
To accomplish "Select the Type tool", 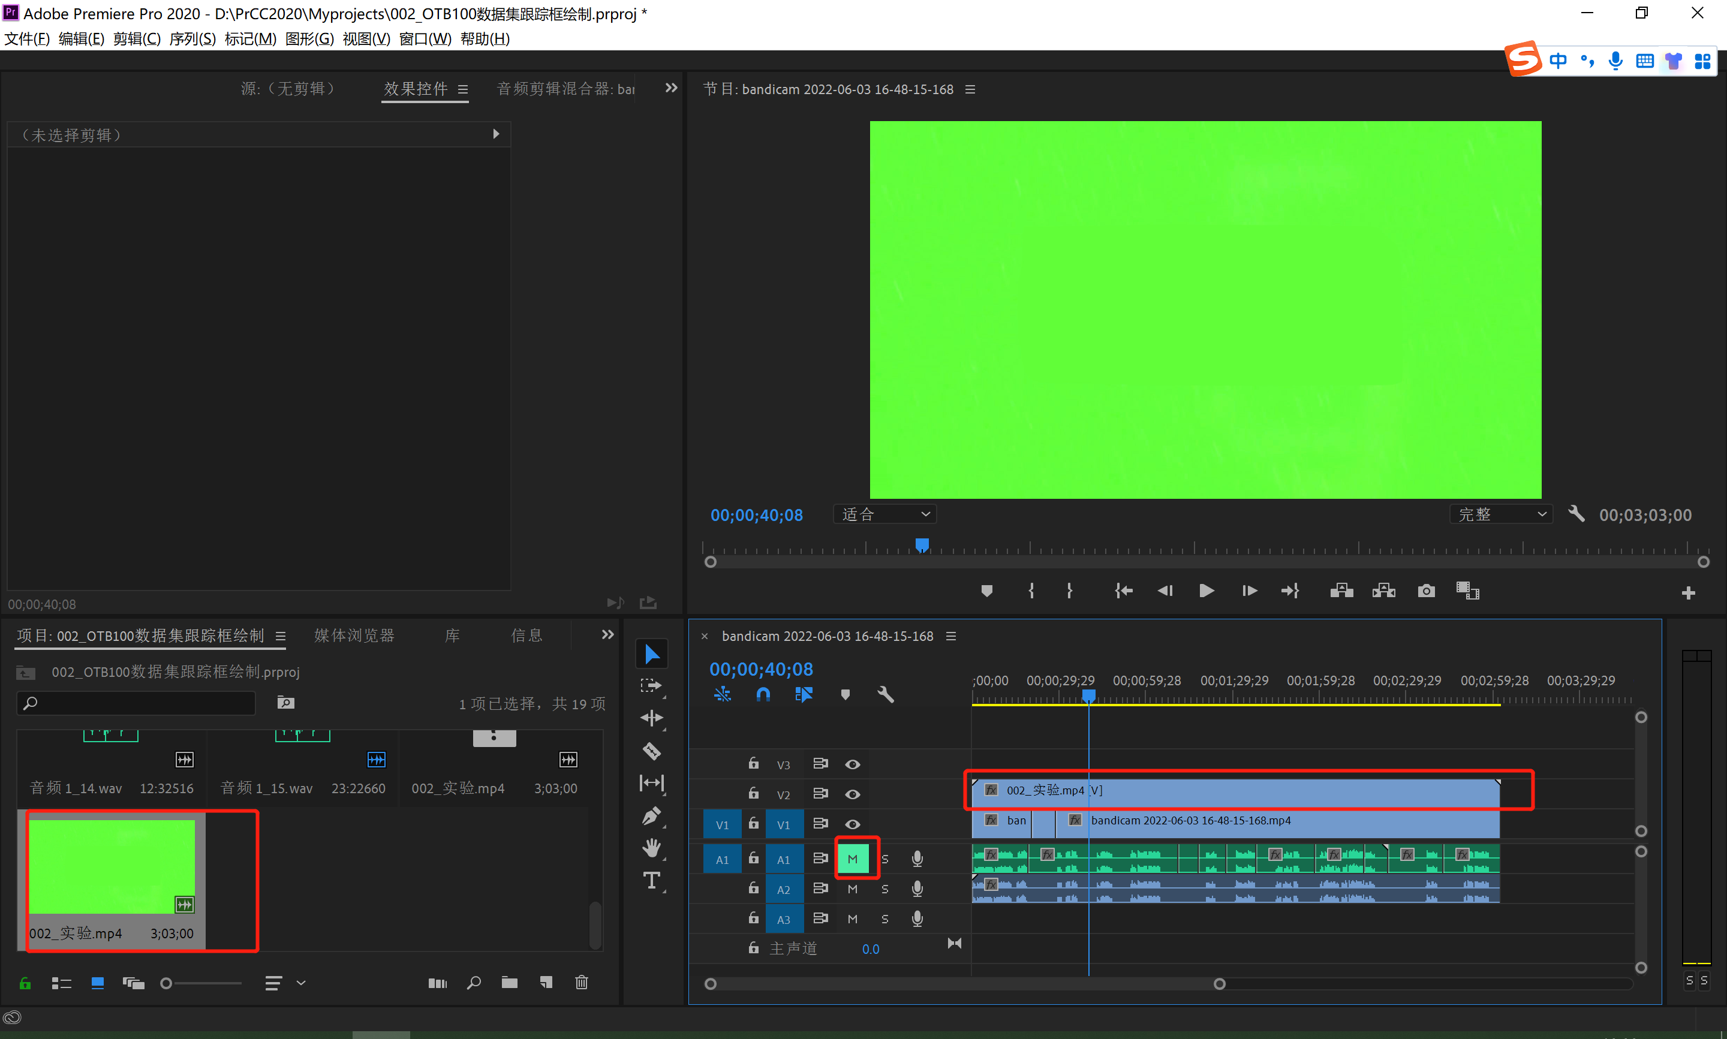I will point(652,881).
